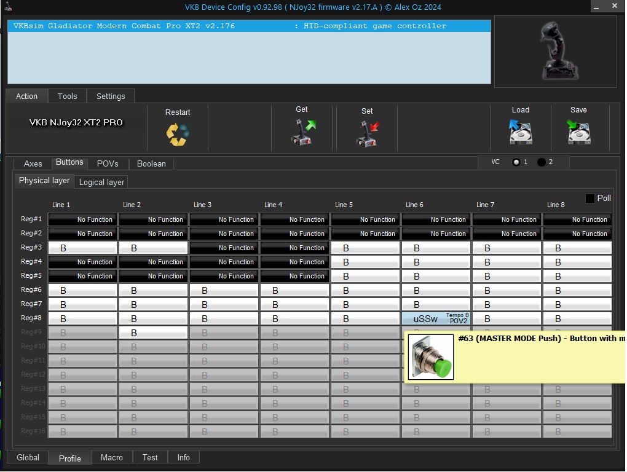Click Reg#8 Line 8 B button cell
Image resolution: width=627 pixels, height=472 pixels.
[x=577, y=318]
